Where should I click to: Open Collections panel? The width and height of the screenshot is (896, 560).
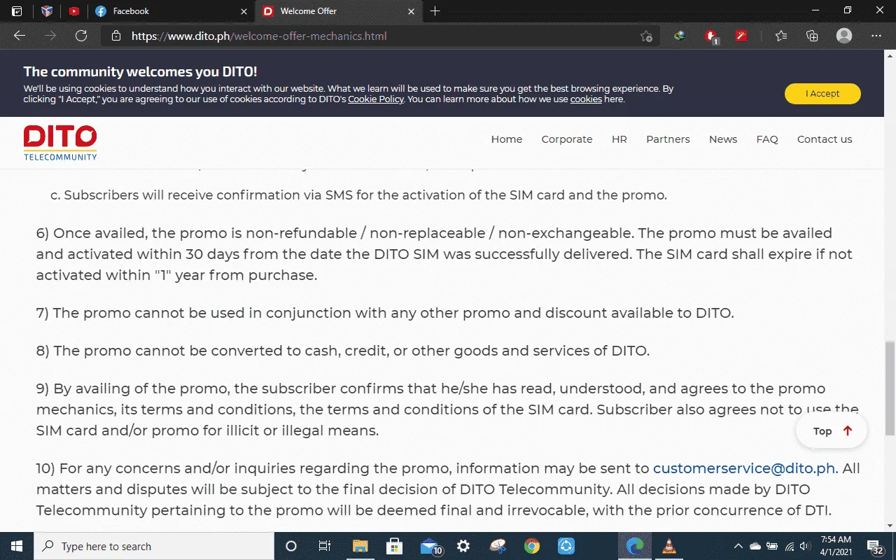(x=812, y=36)
